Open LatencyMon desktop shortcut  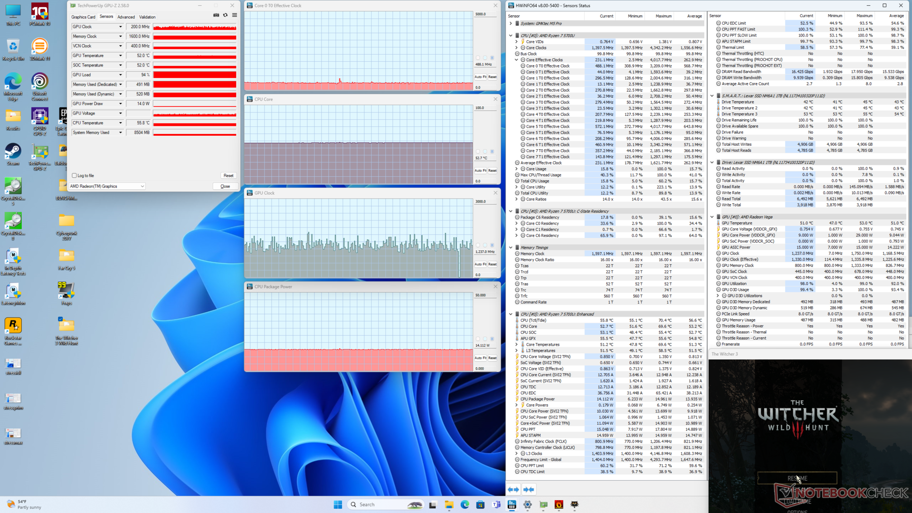point(13,294)
